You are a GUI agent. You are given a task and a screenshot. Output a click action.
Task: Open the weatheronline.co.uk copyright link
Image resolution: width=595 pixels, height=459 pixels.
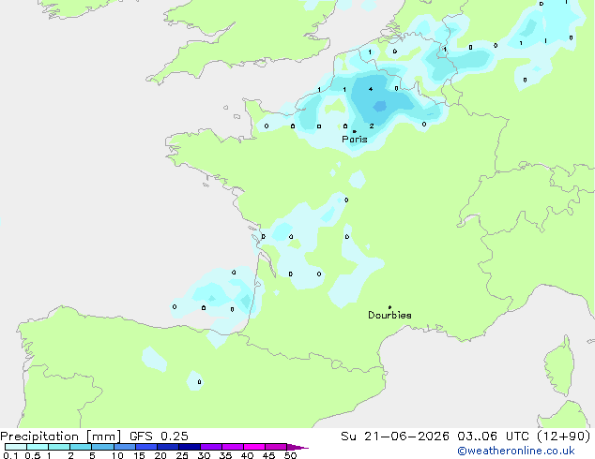coord(516,451)
